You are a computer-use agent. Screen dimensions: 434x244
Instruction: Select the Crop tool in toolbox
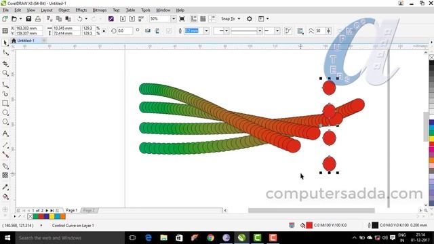pos(5,64)
